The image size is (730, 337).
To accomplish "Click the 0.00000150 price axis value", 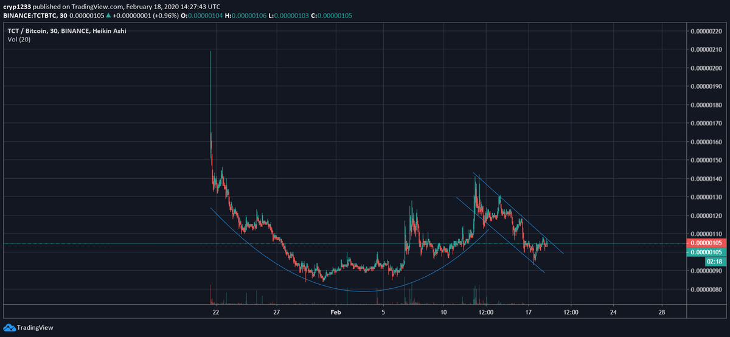I will pos(707,161).
